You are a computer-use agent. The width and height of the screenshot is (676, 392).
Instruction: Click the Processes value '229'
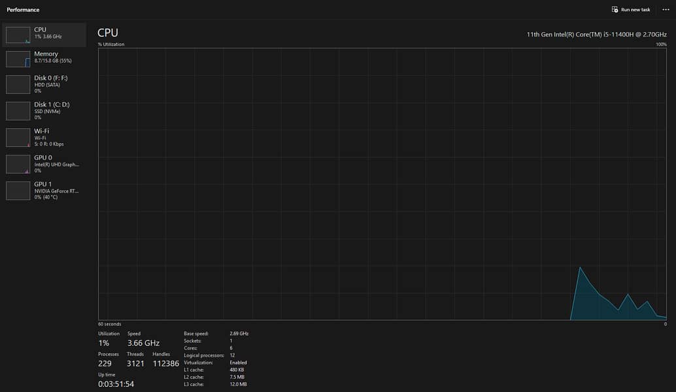tap(105, 363)
